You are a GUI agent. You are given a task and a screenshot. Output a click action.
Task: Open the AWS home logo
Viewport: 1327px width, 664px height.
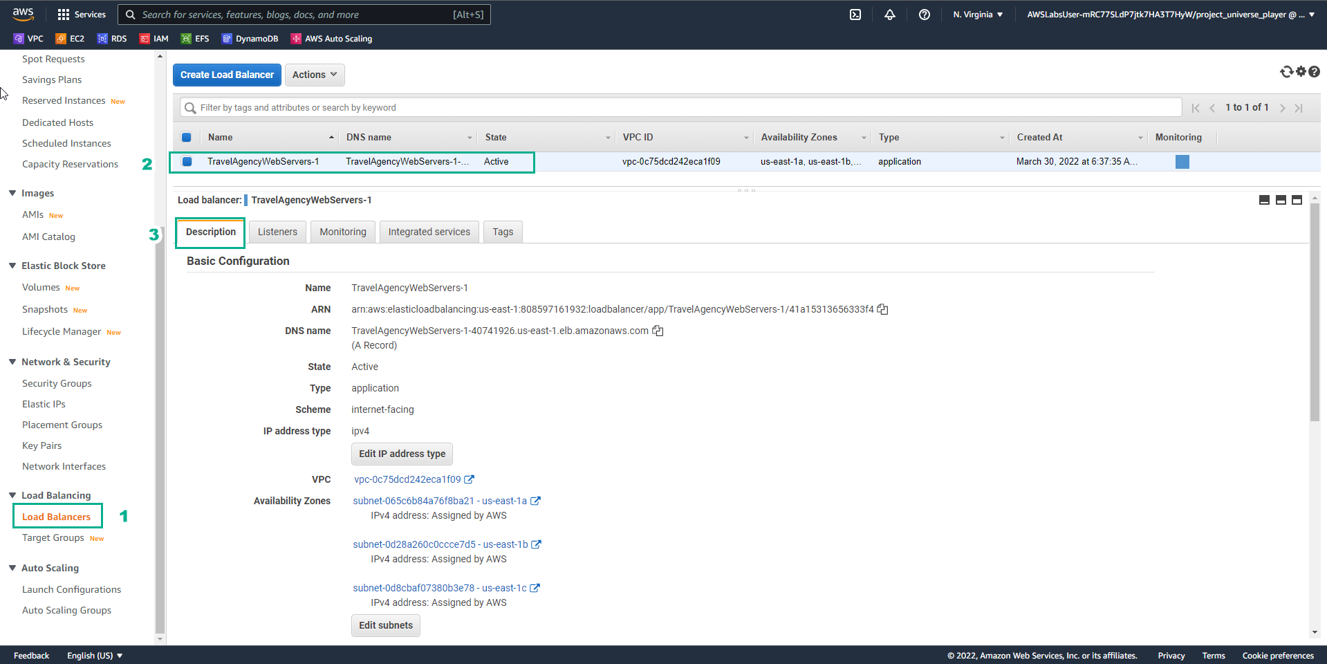pos(23,14)
